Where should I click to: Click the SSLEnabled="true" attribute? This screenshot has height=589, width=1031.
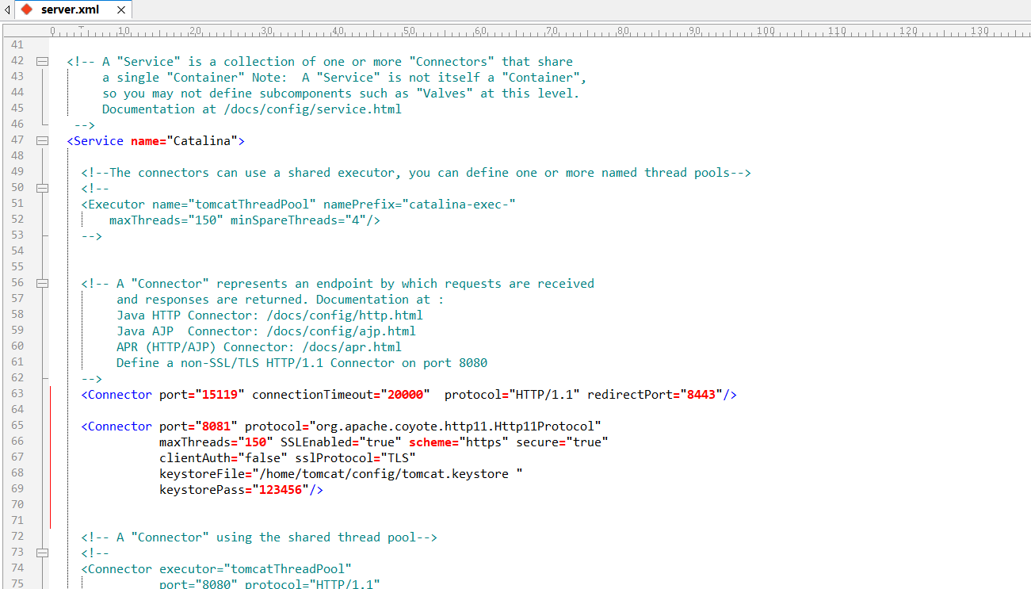pyautogui.click(x=341, y=442)
